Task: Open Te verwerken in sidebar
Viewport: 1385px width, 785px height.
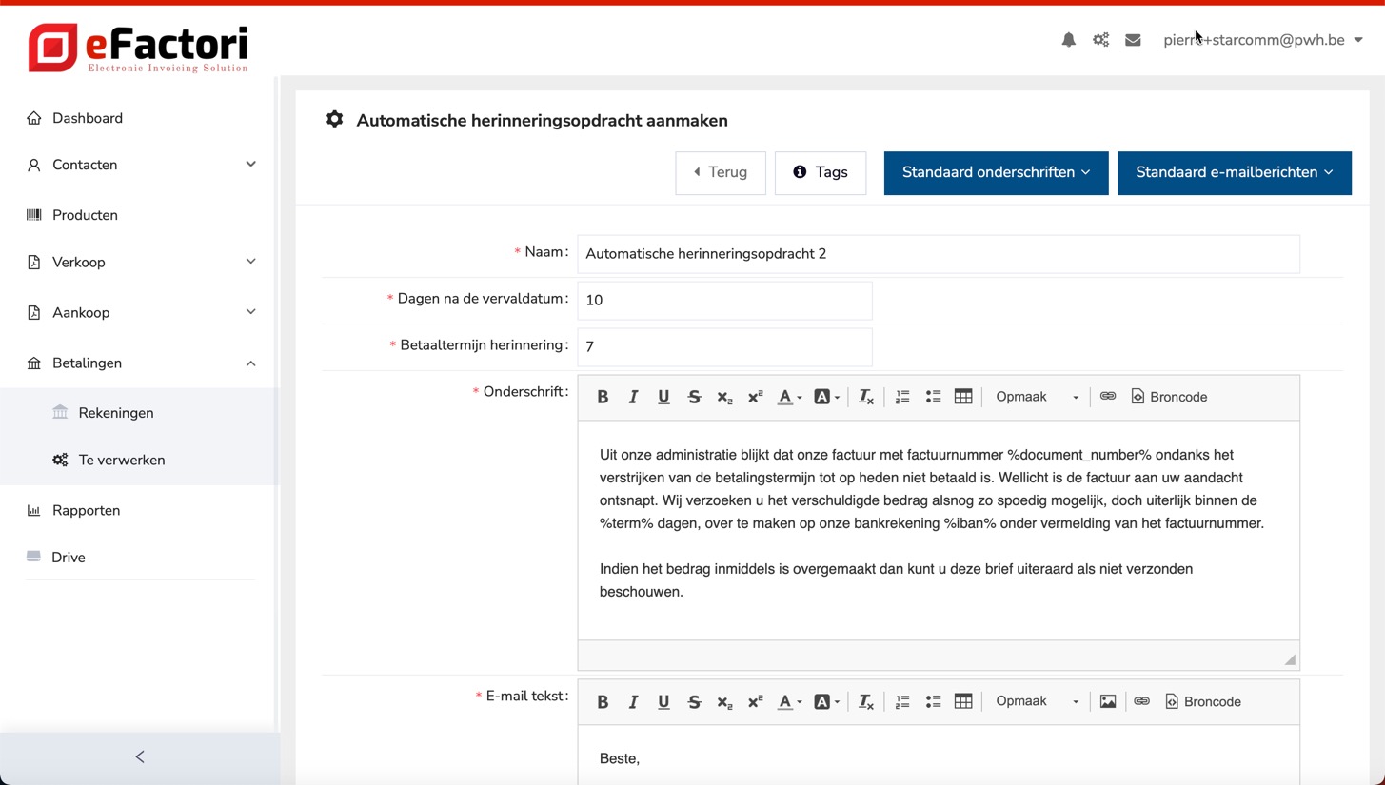Action: [x=122, y=460]
